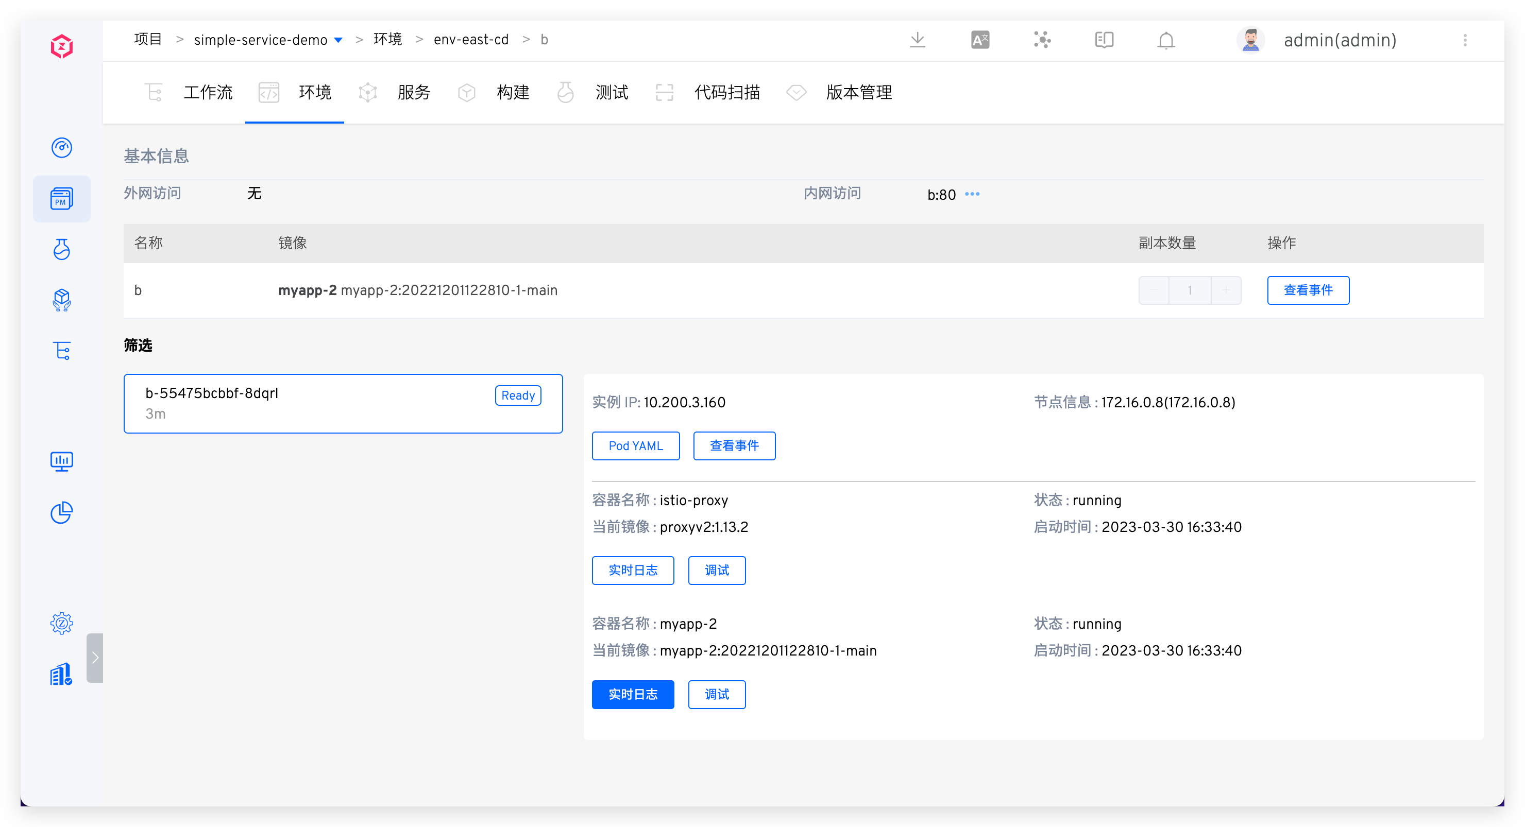Open the data monitor sidebar icon
The height and width of the screenshot is (827, 1525).
point(62,461)
